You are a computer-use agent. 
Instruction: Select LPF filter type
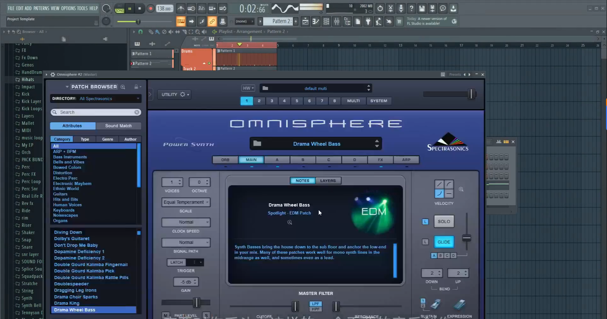pos(316,303)
